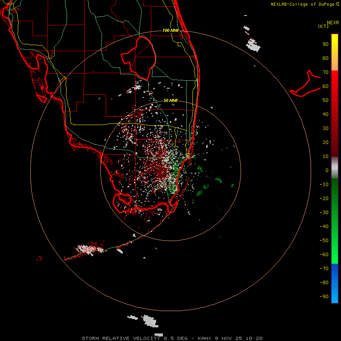Click the NEXR label above color scale
Viewport: 341px width, 341px height.
333,23
